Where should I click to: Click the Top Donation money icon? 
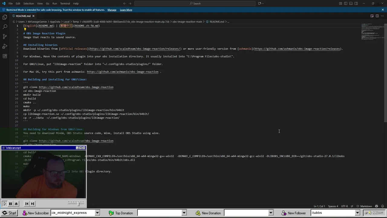(x=111, y=213)
